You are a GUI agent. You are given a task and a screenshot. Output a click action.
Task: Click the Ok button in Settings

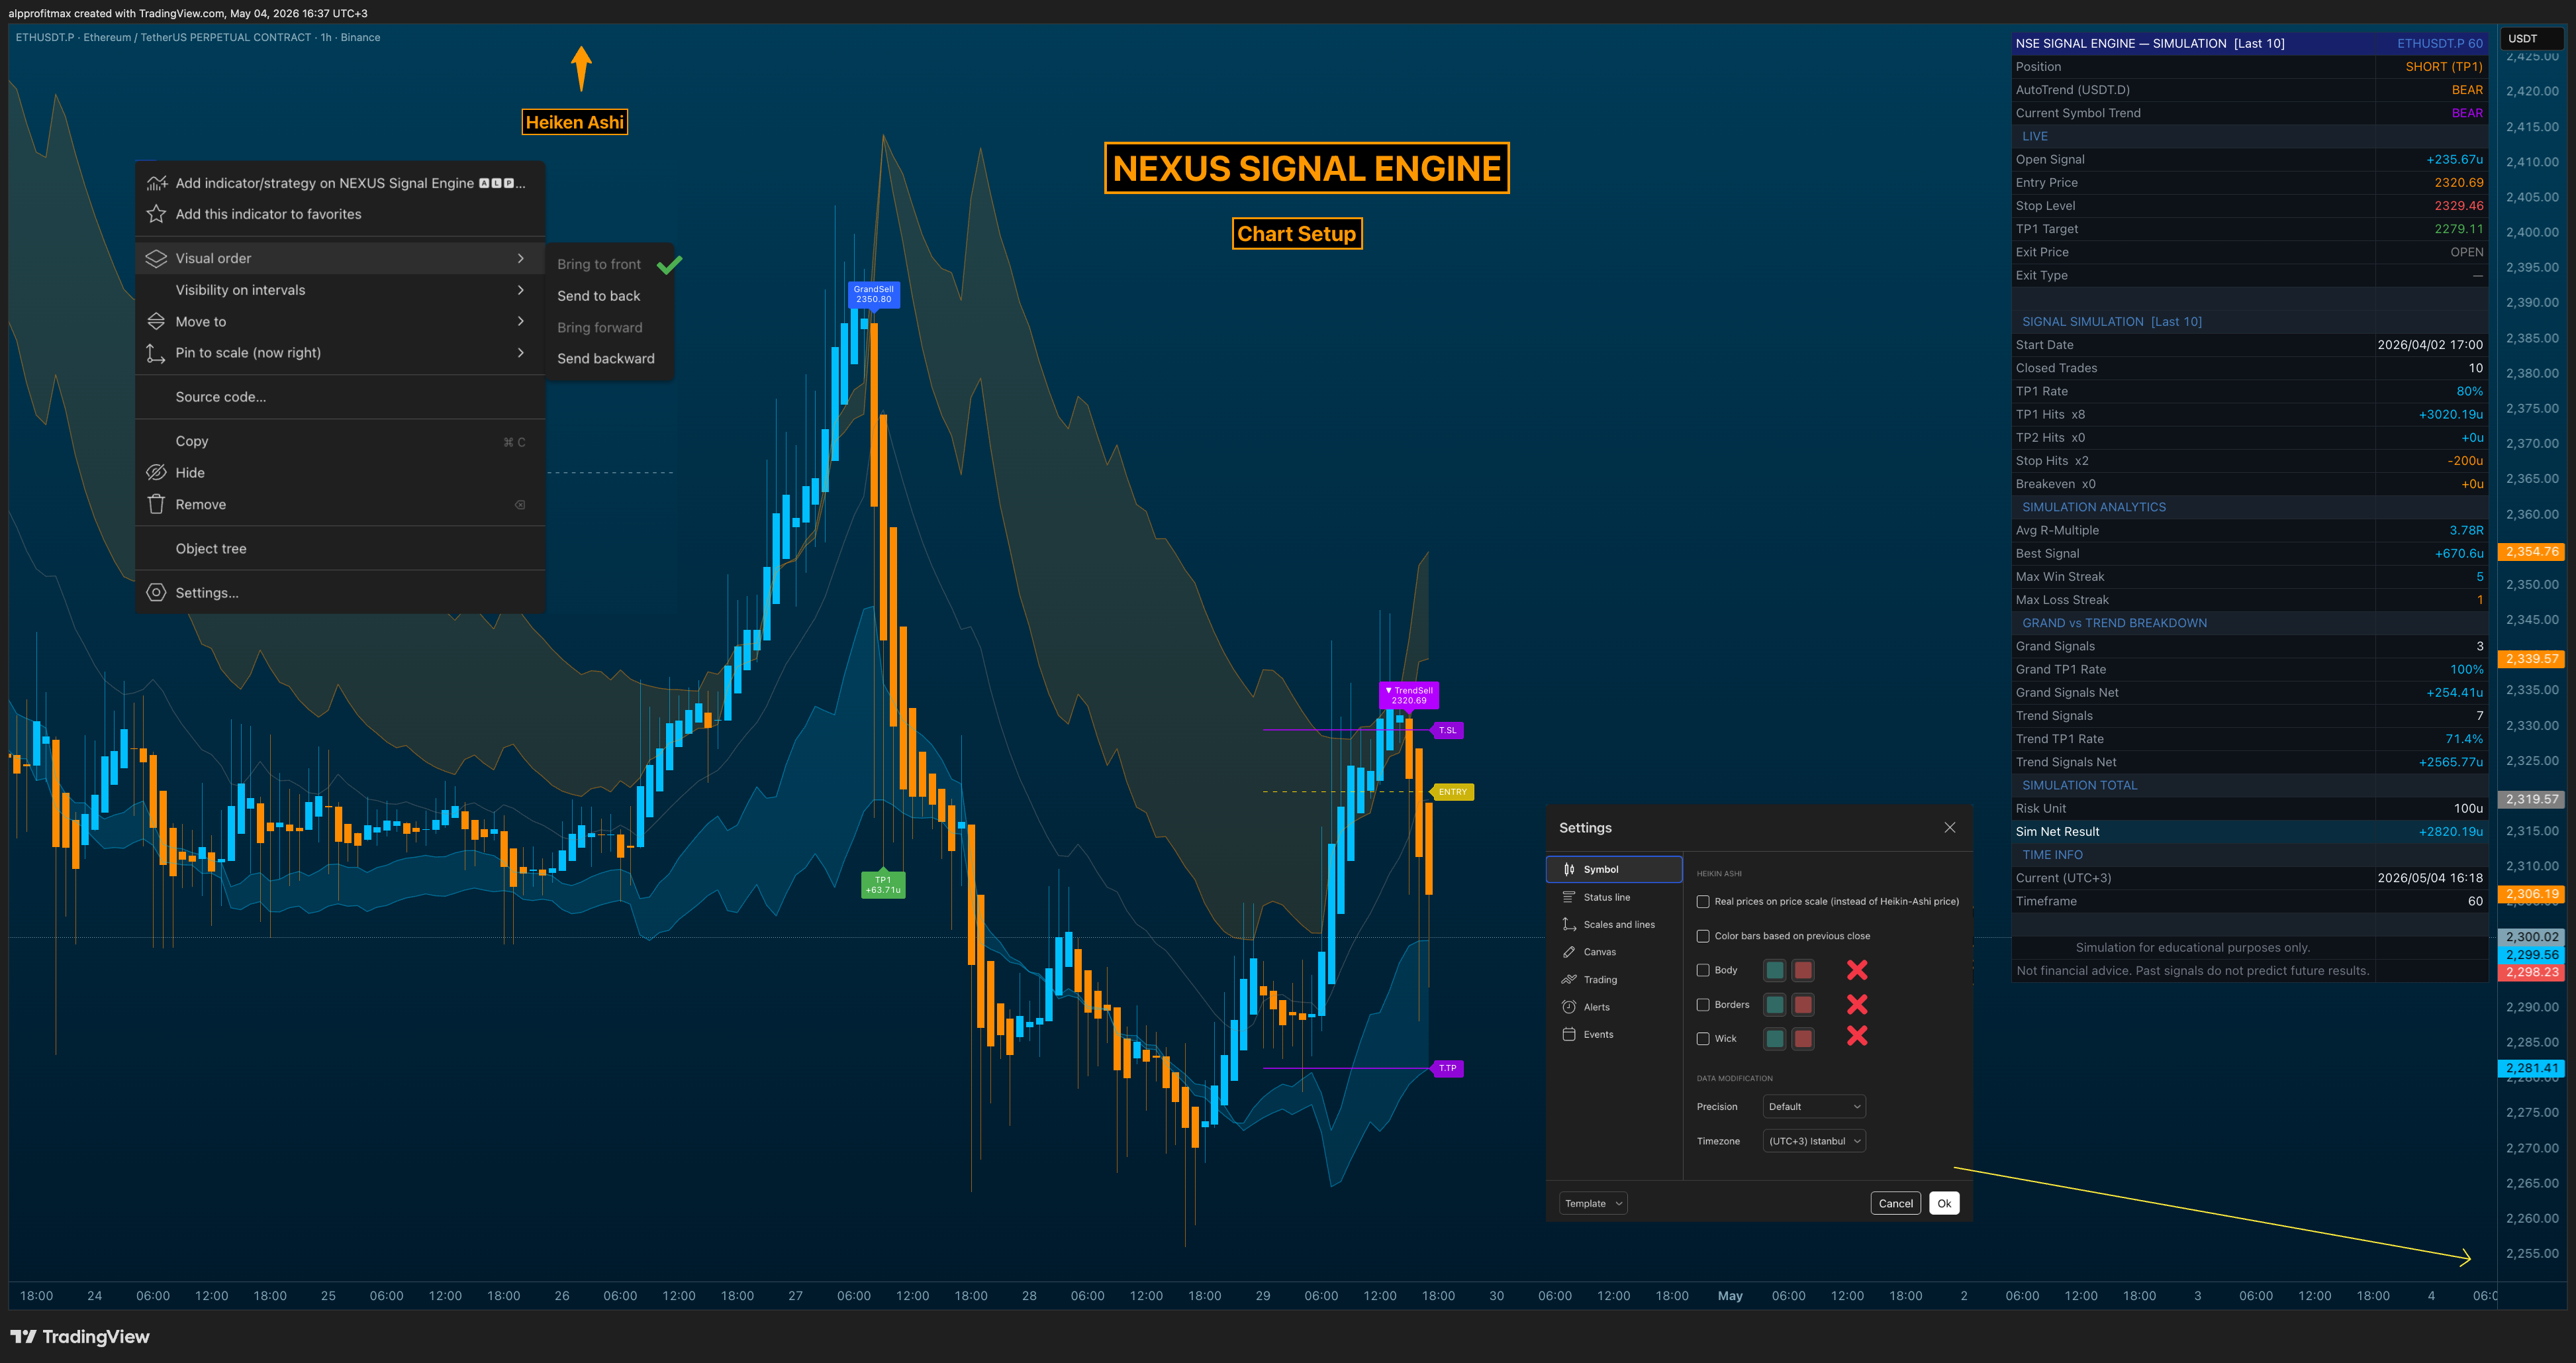tap(1944, 1203)
